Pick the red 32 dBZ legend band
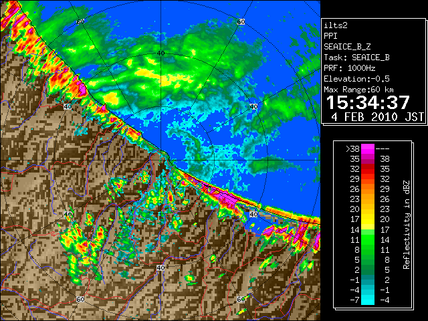The height and width of the screenshot is (321, 428). pos(368,169)
